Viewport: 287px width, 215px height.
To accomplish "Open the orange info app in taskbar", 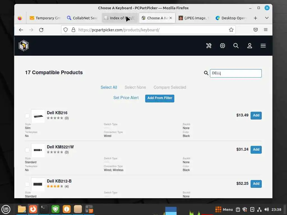I will coord(67,209).
